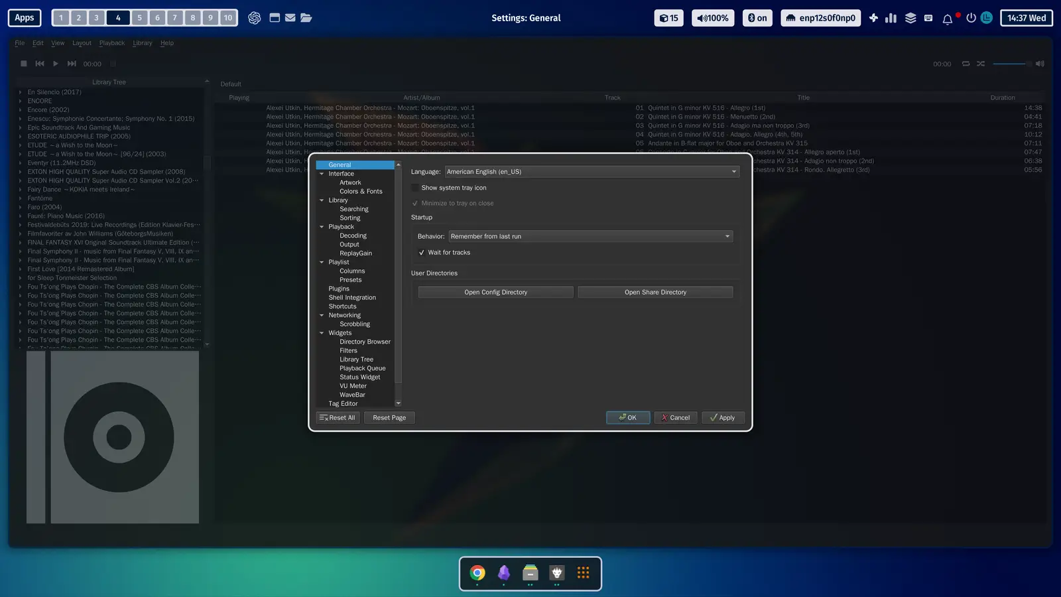Click the Stop playback icon in the player
Image resolution: width=1061 pixels, height=597 pixels.
[23, 64]
